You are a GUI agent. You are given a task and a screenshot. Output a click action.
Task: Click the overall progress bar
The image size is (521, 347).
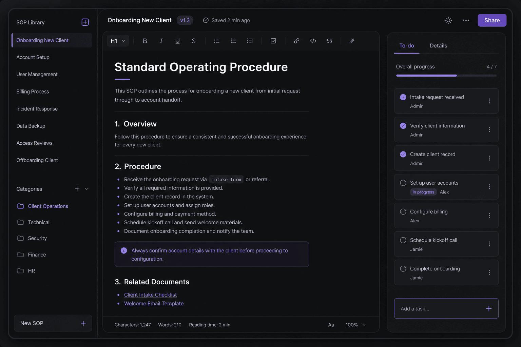coord(446,76)
